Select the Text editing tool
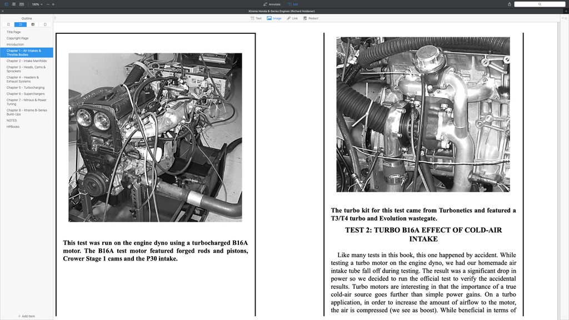 pos(256,18)
